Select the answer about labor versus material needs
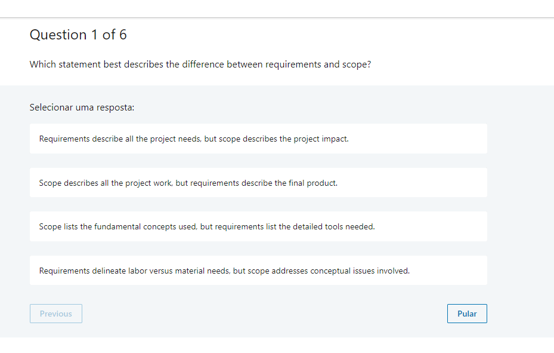The height and width of the screenshot is (353, 554). (x=258, y=270)
